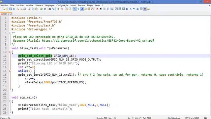This screenshot has height=119, width=211.
Task: Toggle the ABC spell-check toolbar button
Action: [x=145, y=9]
